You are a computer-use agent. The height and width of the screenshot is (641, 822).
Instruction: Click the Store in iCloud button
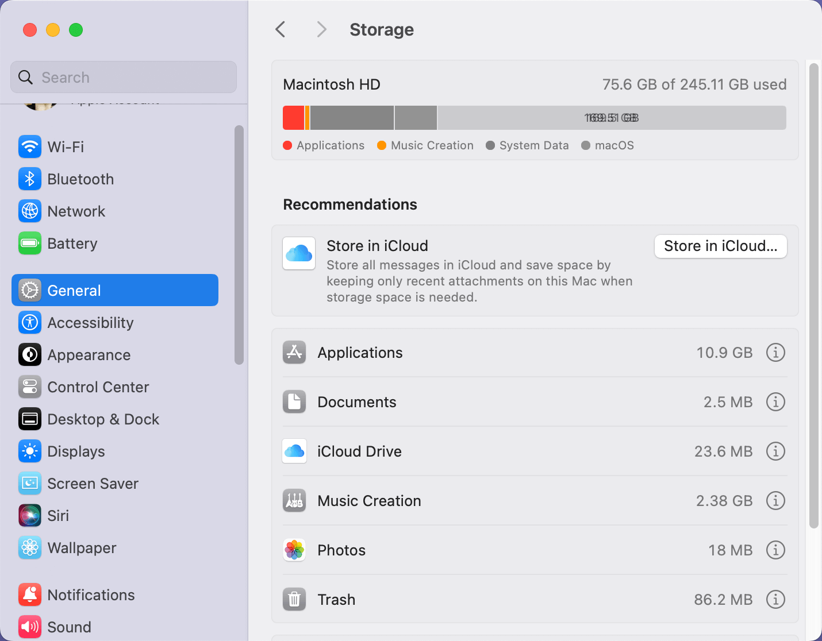720,246
